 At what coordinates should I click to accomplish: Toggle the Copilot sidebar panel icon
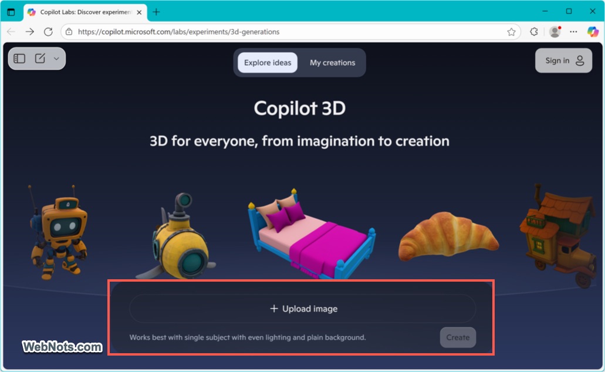(19, 59)
